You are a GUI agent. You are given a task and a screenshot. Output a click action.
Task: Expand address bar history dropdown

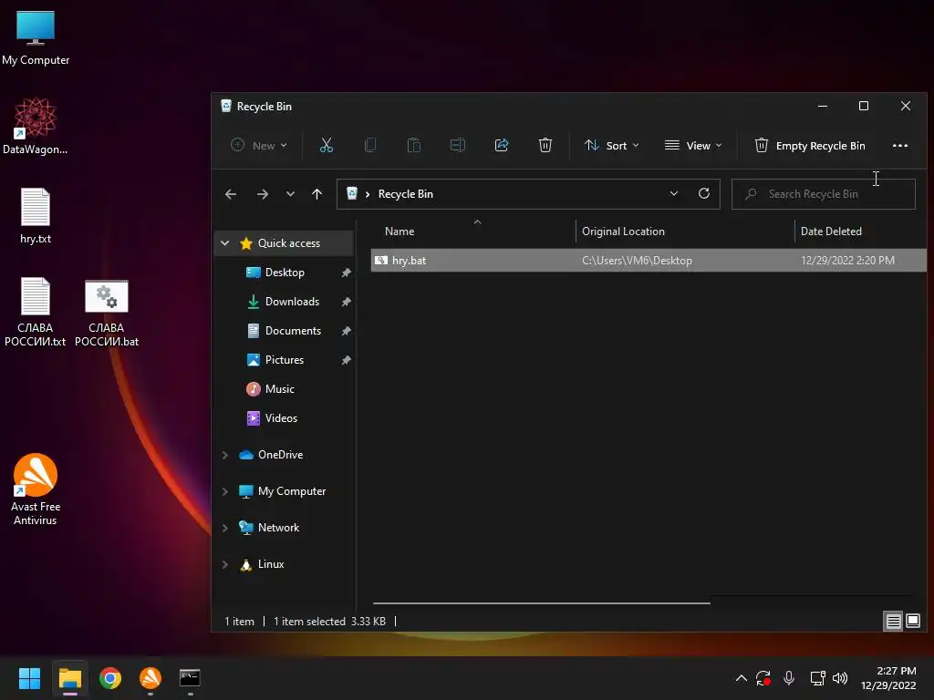(674, 193)
